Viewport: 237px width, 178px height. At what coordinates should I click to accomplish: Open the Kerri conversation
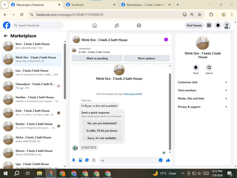[32, 46]
